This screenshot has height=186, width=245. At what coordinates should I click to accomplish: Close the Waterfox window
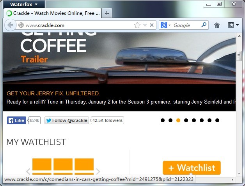[x=234, y=4]
